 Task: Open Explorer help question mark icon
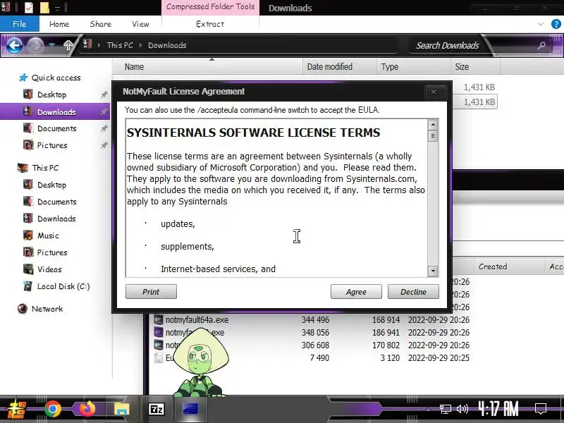556,24
